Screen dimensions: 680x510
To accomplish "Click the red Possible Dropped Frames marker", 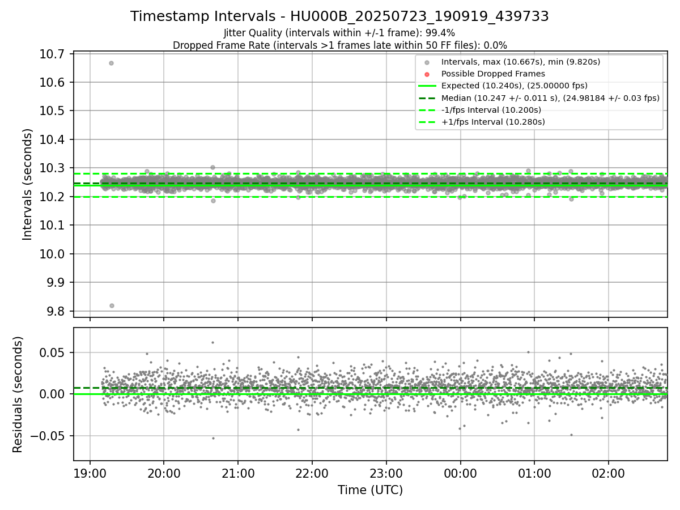I will (x=427, y=74).
